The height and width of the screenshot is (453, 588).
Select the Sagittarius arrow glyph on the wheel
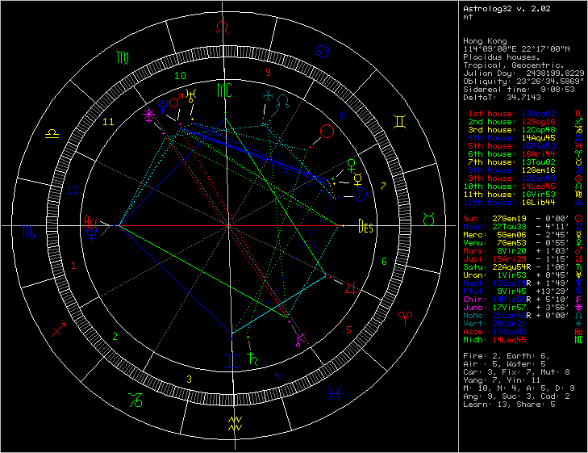[x=59, y=329]
